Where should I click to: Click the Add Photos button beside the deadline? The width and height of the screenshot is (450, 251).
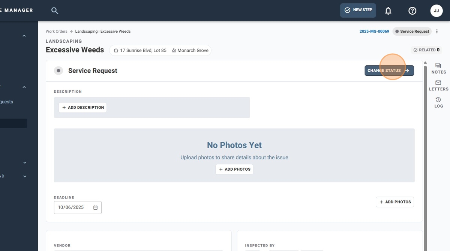(x=395, y=202)
